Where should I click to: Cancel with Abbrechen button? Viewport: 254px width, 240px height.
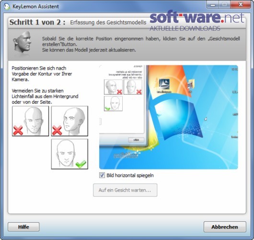click(x=225, y=227)
